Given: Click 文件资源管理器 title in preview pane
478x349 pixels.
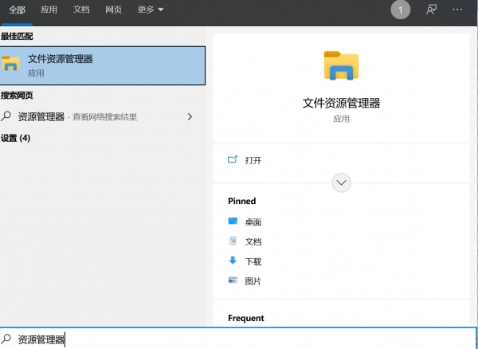Looking at the screenshot, I should coord(341,103).
